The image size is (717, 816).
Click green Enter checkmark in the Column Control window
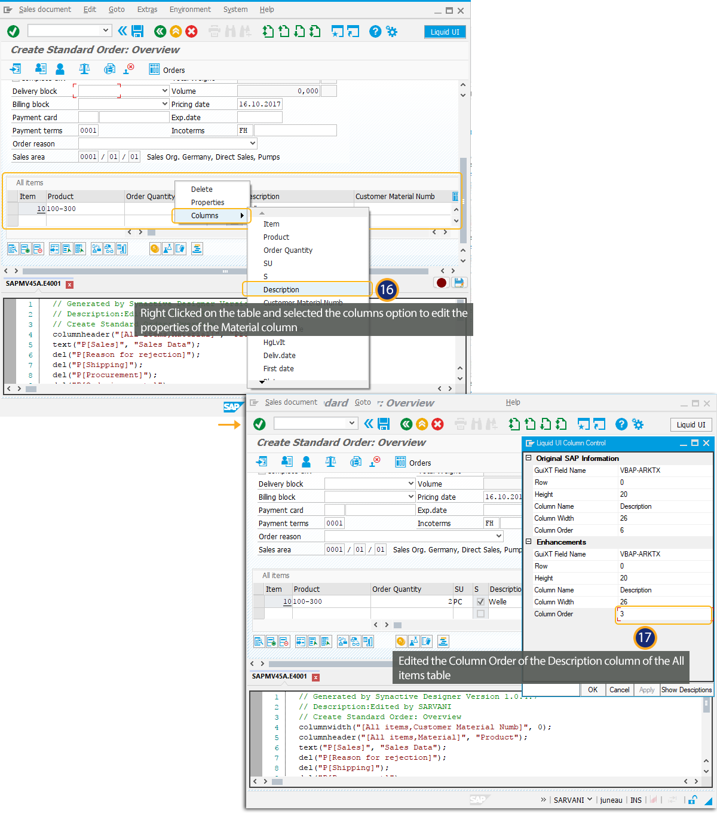tap(259, 424)
